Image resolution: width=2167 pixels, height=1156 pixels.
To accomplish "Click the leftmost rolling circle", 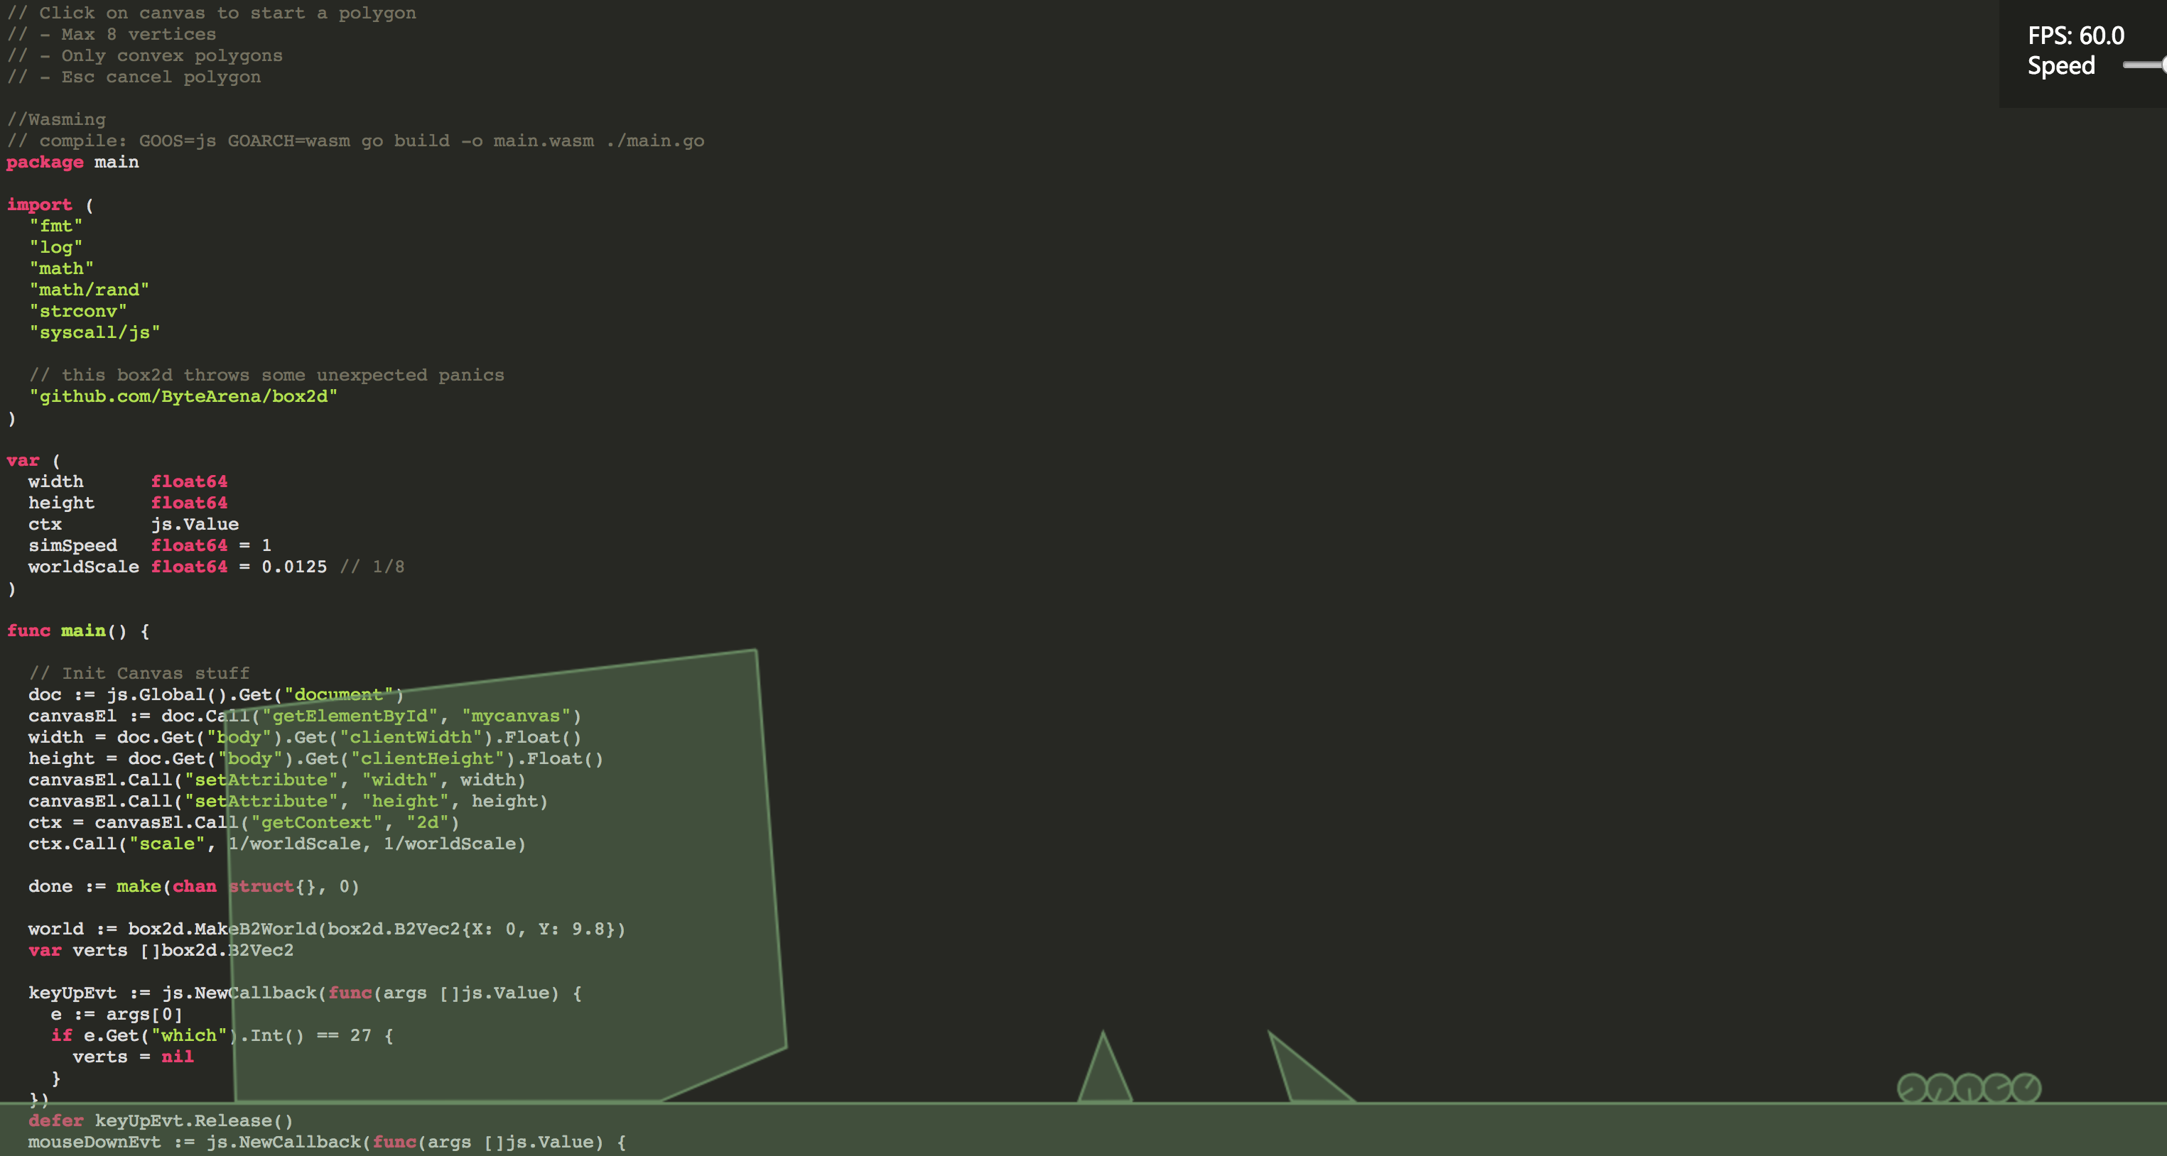I will pos(1911,1088).
